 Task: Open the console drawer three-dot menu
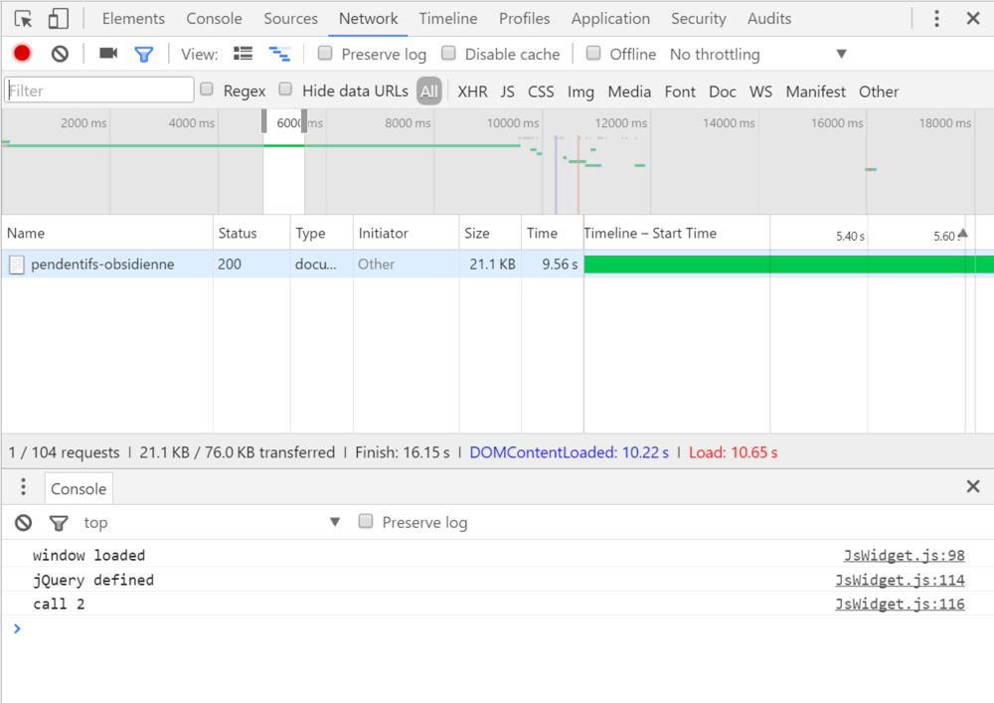click(x=24, y=487)
